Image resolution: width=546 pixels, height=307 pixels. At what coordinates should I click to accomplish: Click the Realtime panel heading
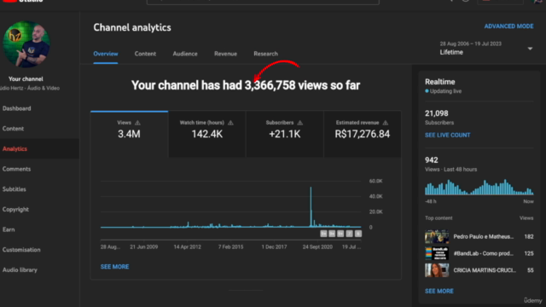tap(440, 82)
